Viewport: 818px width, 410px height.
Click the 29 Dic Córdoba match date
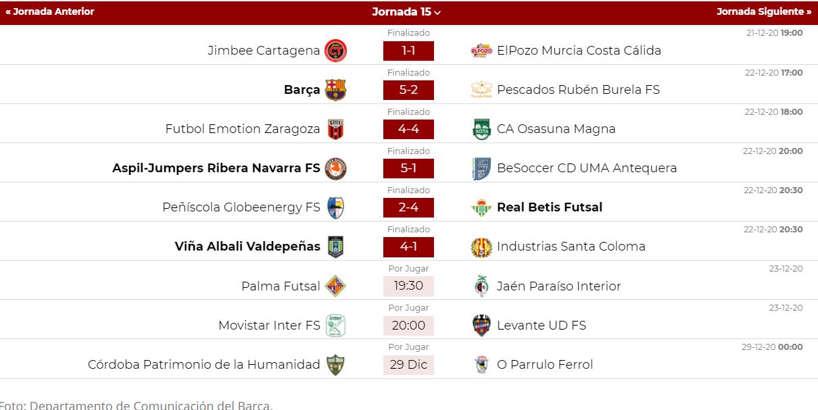(408, 365)
